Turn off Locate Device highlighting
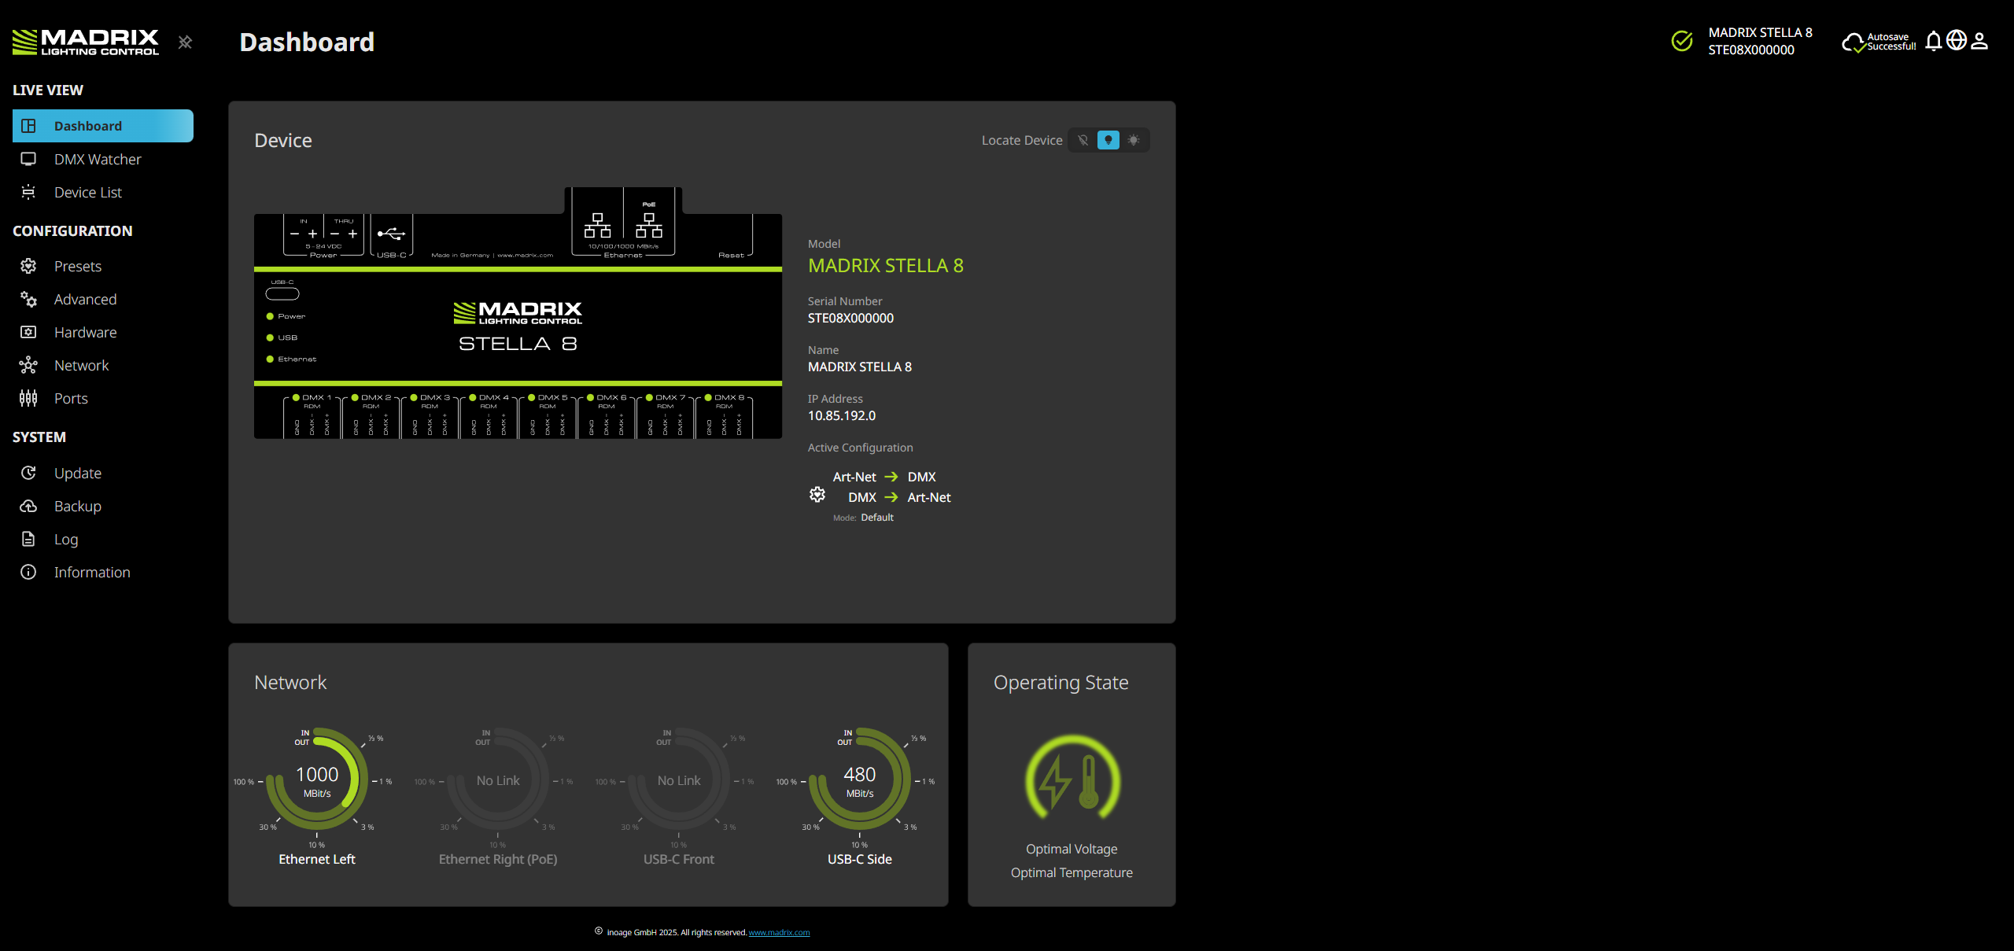The width and height of the screenshot is (2014, 951). tap(1083, 140)
